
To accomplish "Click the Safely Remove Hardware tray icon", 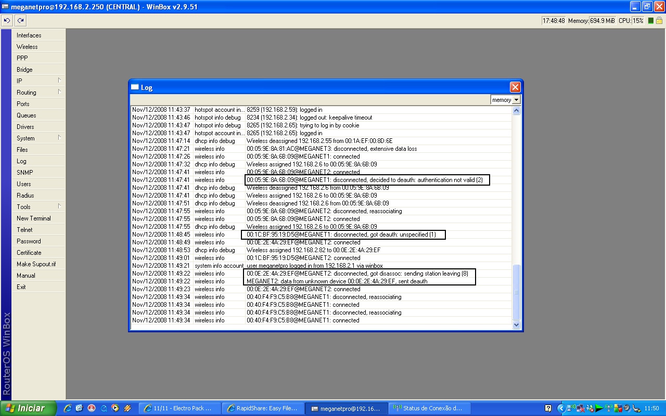I will [636, 408].
